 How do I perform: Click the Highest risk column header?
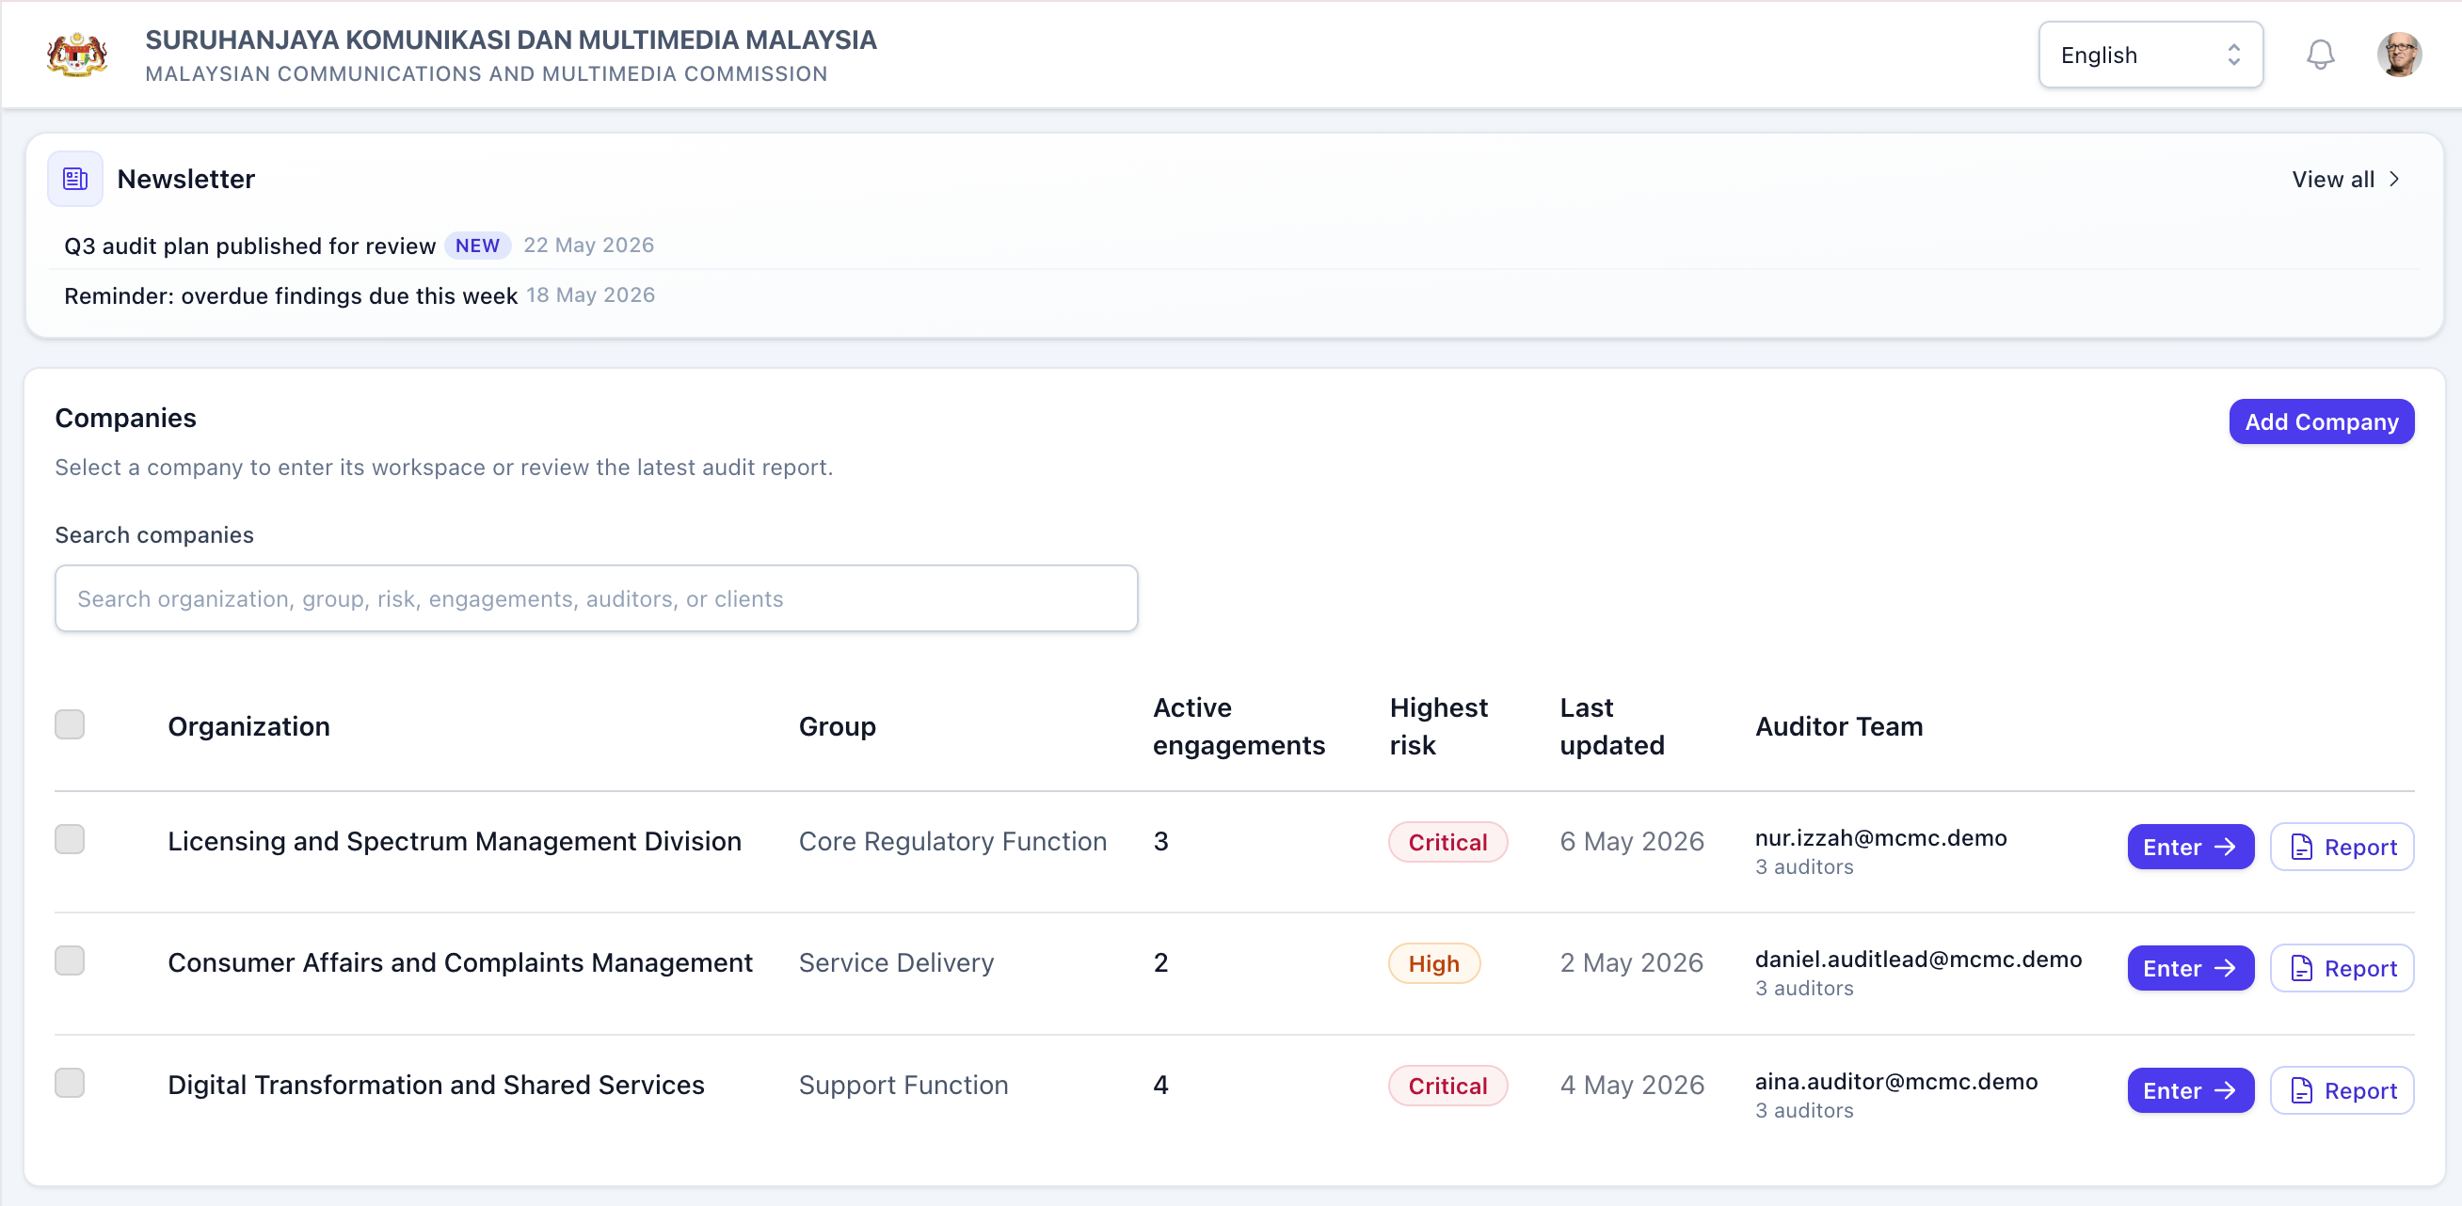click(x=1438, y=726)
